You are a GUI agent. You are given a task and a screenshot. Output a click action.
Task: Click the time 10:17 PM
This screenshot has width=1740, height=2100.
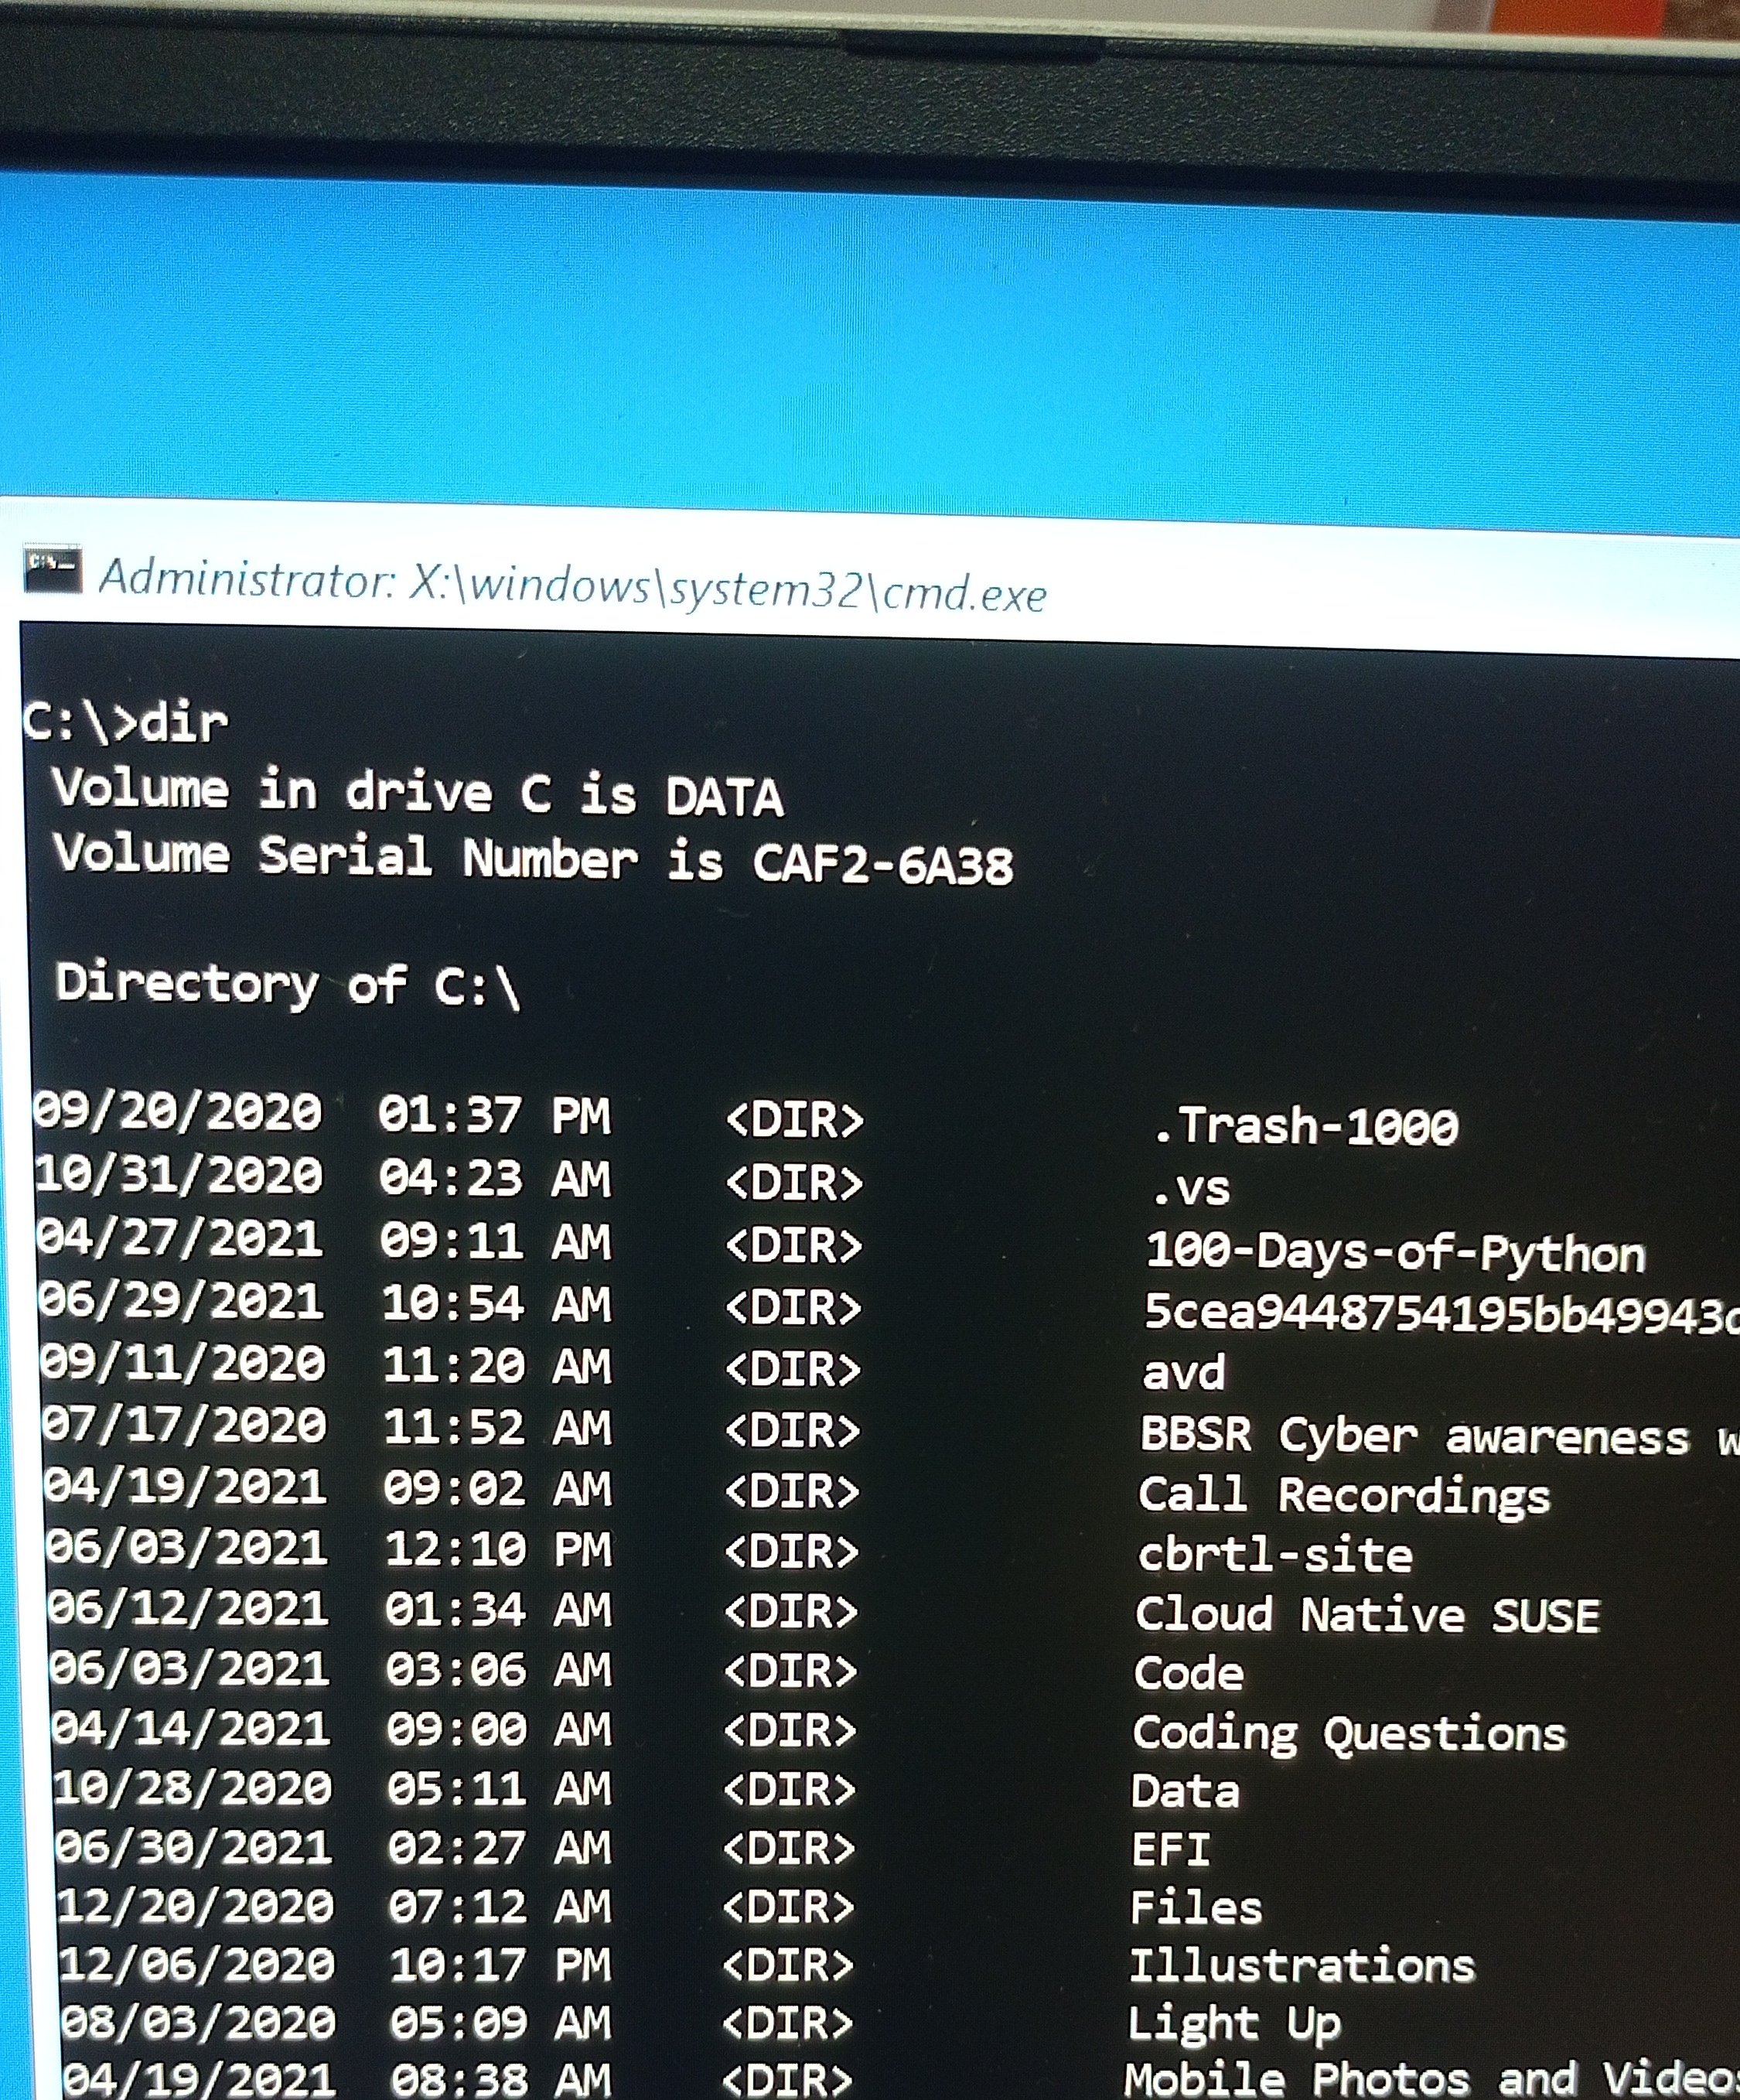(501, 1966)
